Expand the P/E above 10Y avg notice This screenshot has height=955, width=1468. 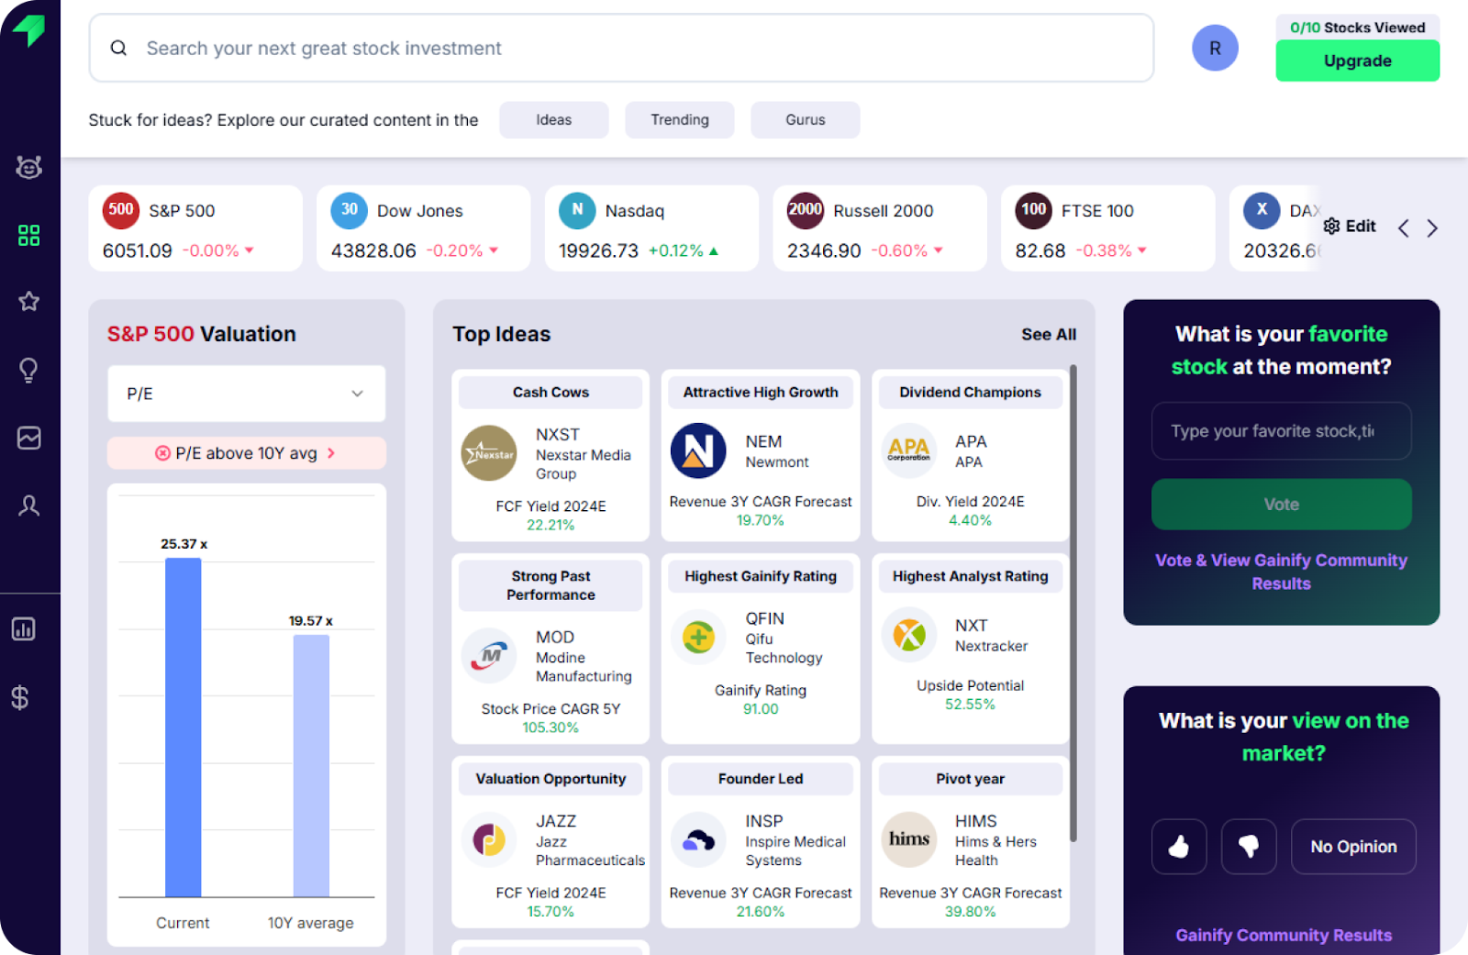[x=247, y=453]
